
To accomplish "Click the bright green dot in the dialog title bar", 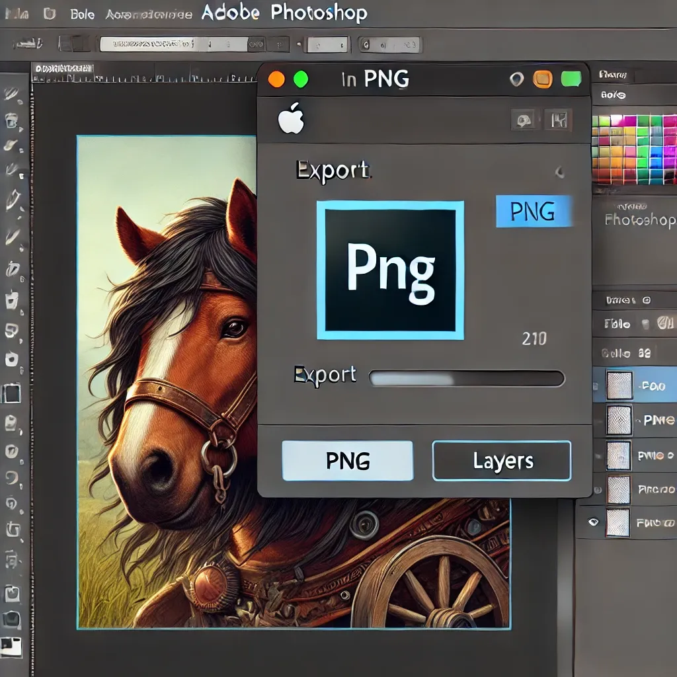I will pos(301,79).
